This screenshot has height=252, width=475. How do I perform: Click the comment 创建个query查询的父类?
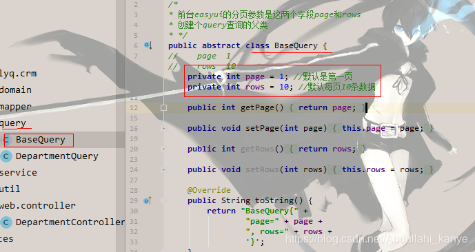click(x=219, y=25)
